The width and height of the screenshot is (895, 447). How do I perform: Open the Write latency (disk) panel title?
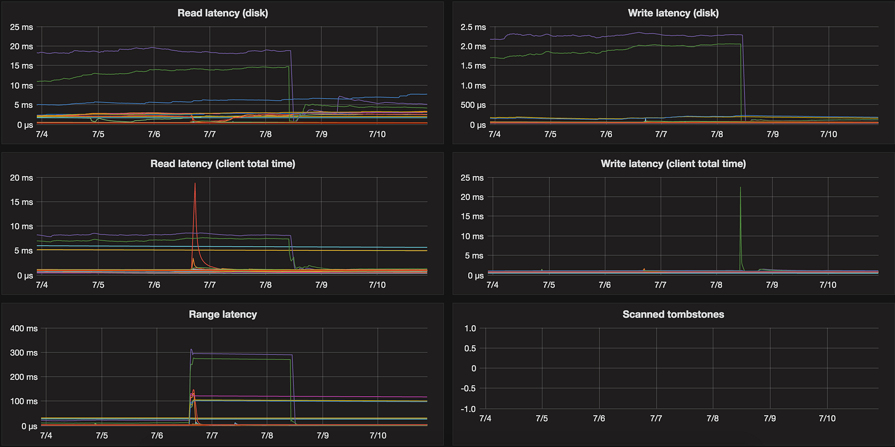(x=673, y=13)
